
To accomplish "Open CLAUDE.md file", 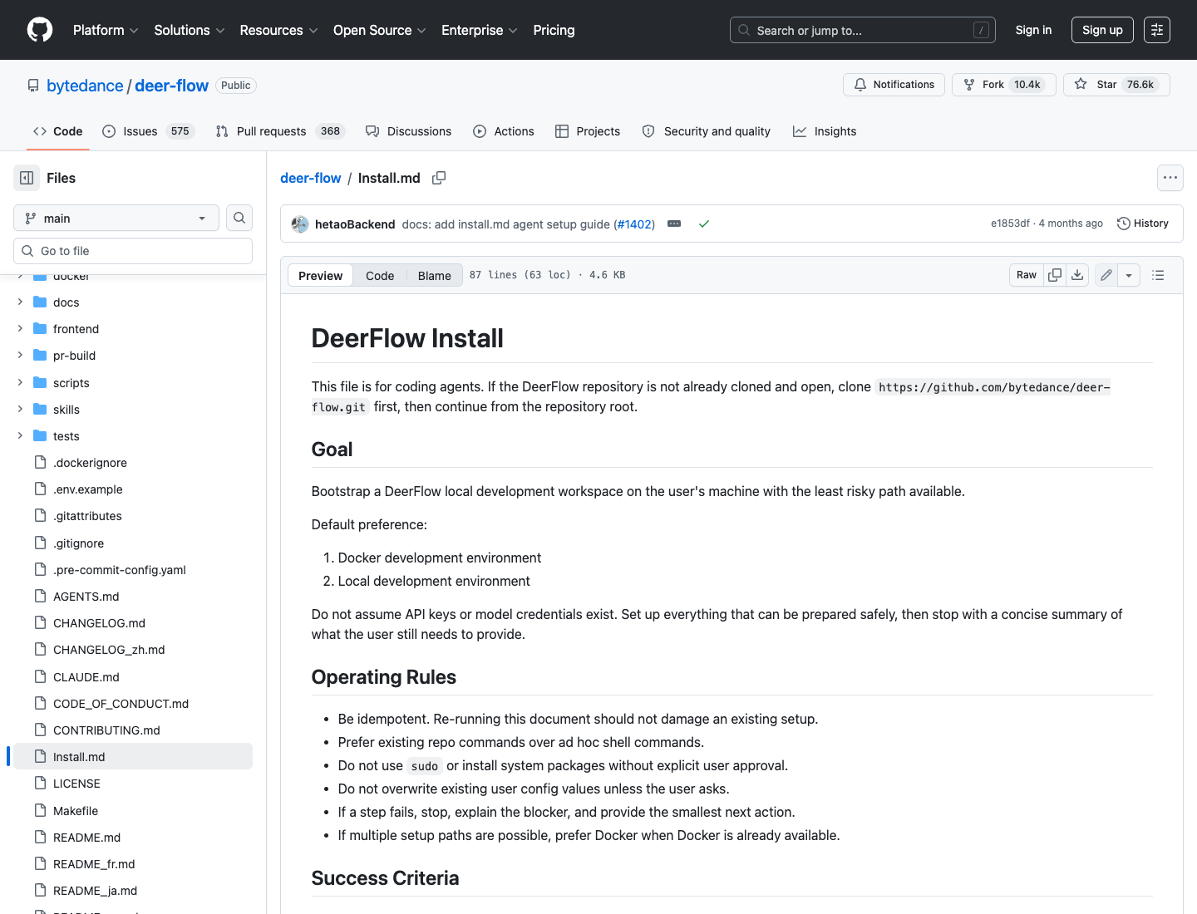I will 133,676.
